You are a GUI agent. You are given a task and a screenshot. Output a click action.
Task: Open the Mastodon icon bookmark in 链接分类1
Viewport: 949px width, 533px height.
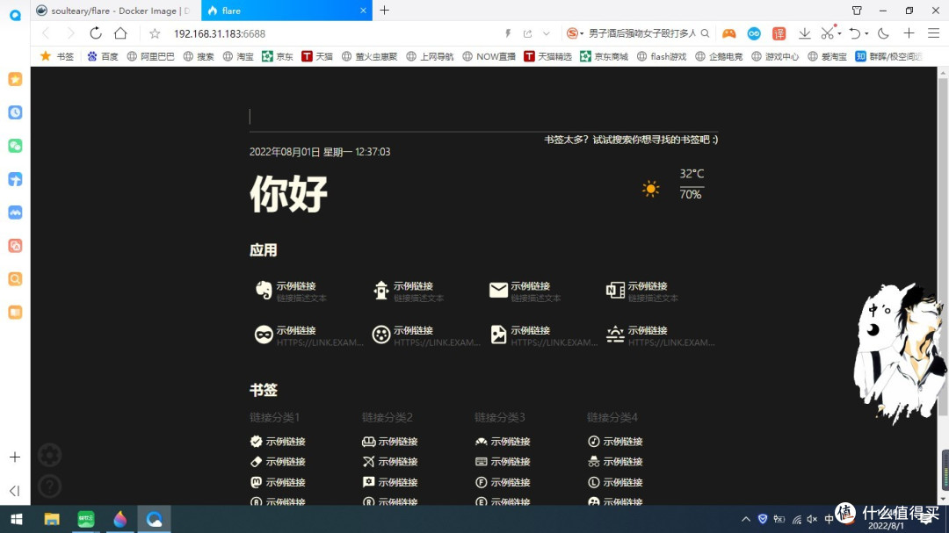coord(278,482)
